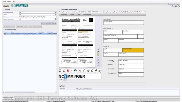
Task: Click the green and yellow ball icon
Action: [98, 55]
